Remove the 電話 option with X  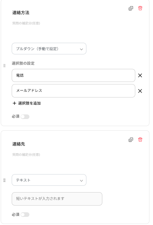pos(140,76)
